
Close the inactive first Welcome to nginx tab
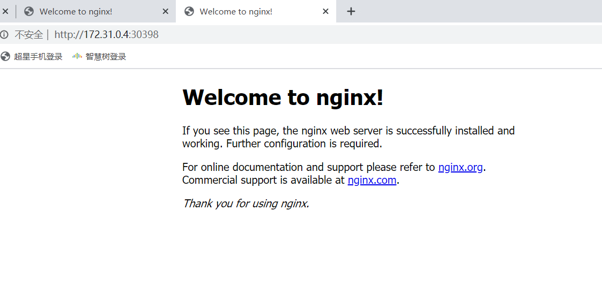[x=166, y=11]
